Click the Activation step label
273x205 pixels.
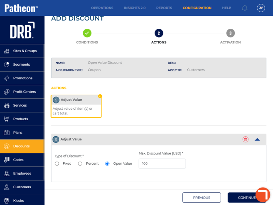230,42
